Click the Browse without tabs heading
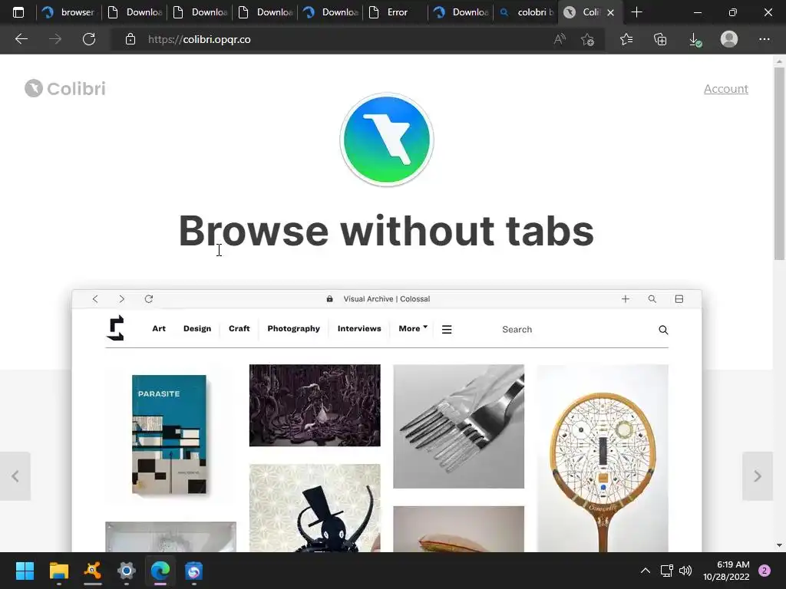 click(387, 231)
